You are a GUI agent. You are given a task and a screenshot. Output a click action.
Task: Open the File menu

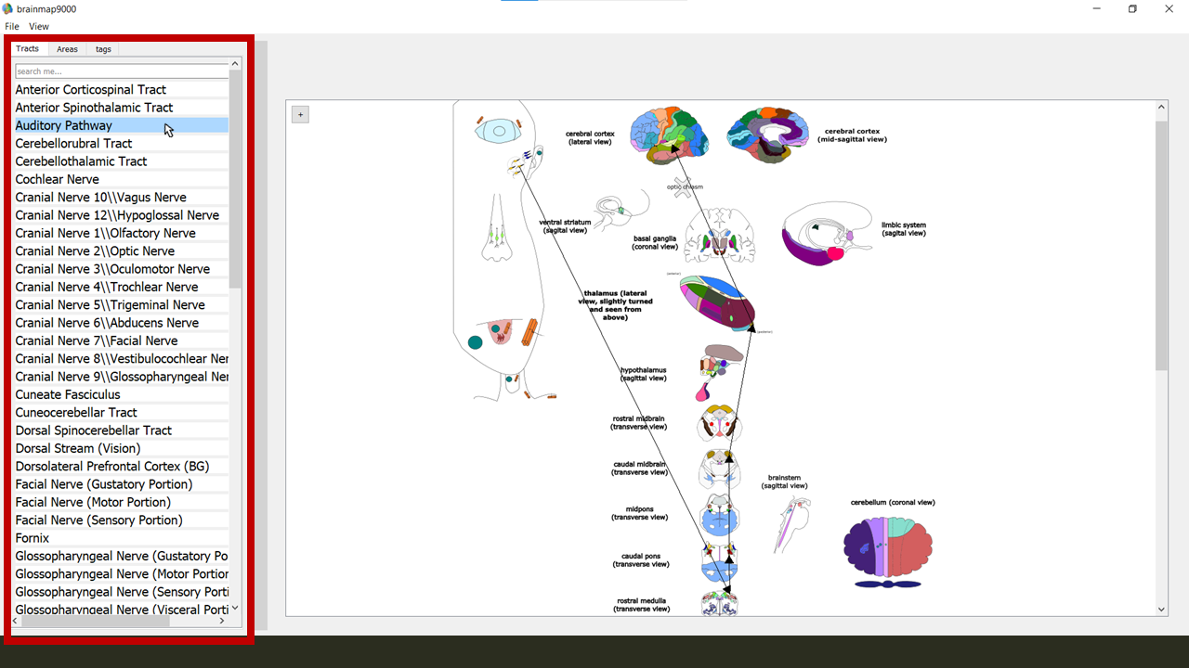coord(12,27)
